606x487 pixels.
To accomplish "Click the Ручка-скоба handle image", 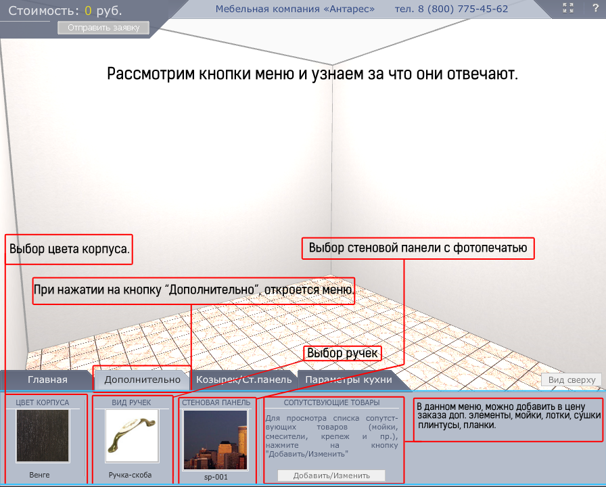I will pos(132,436).
